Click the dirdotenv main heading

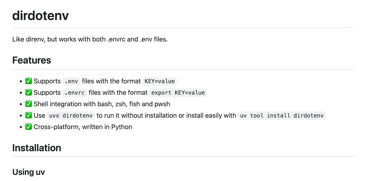(40, 16)
